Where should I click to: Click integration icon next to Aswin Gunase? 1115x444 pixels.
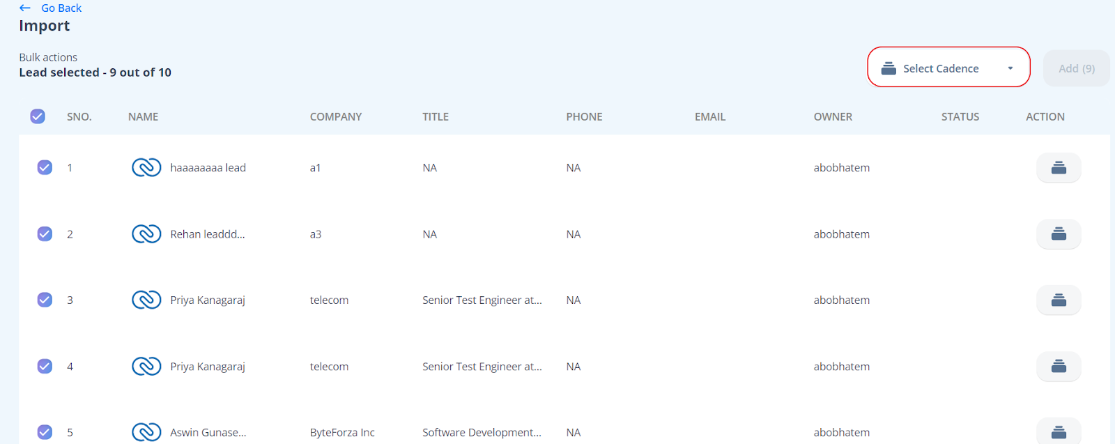(146, 432)
